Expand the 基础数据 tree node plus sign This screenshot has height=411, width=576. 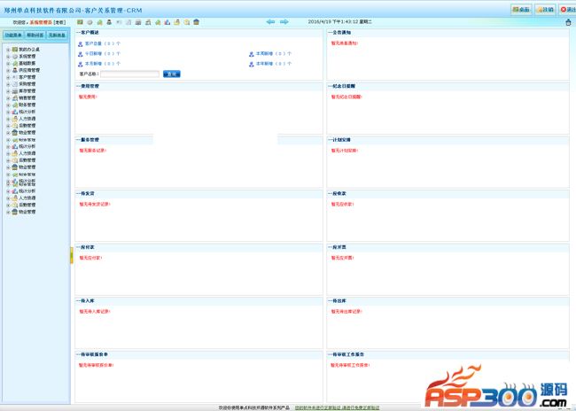(x=8, y=64)
